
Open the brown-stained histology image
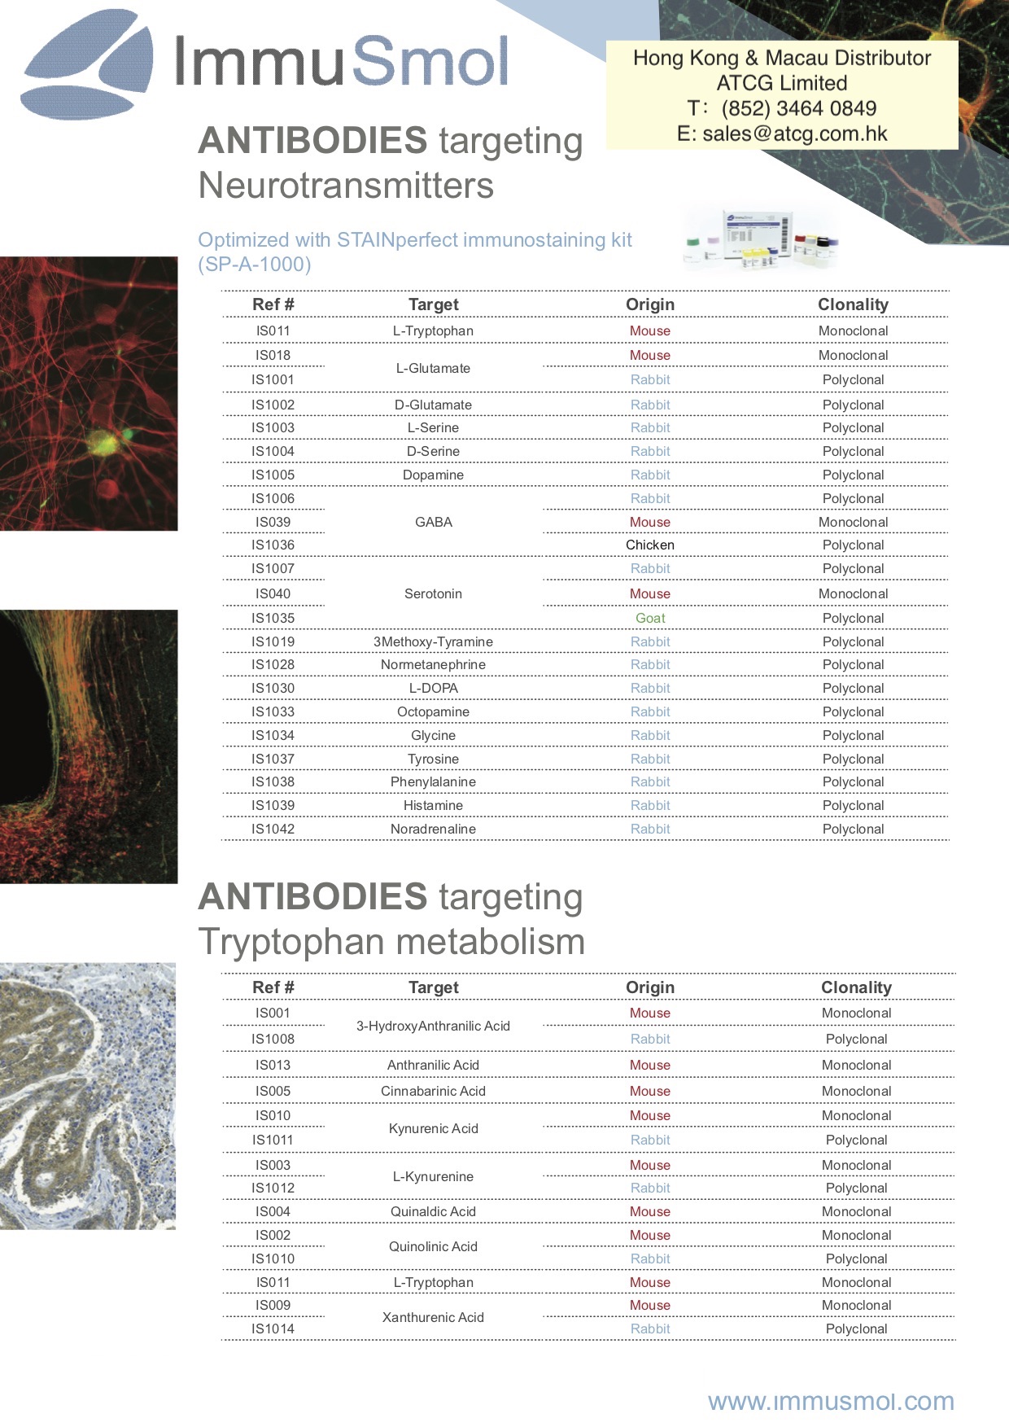(x=88, y=1096)
